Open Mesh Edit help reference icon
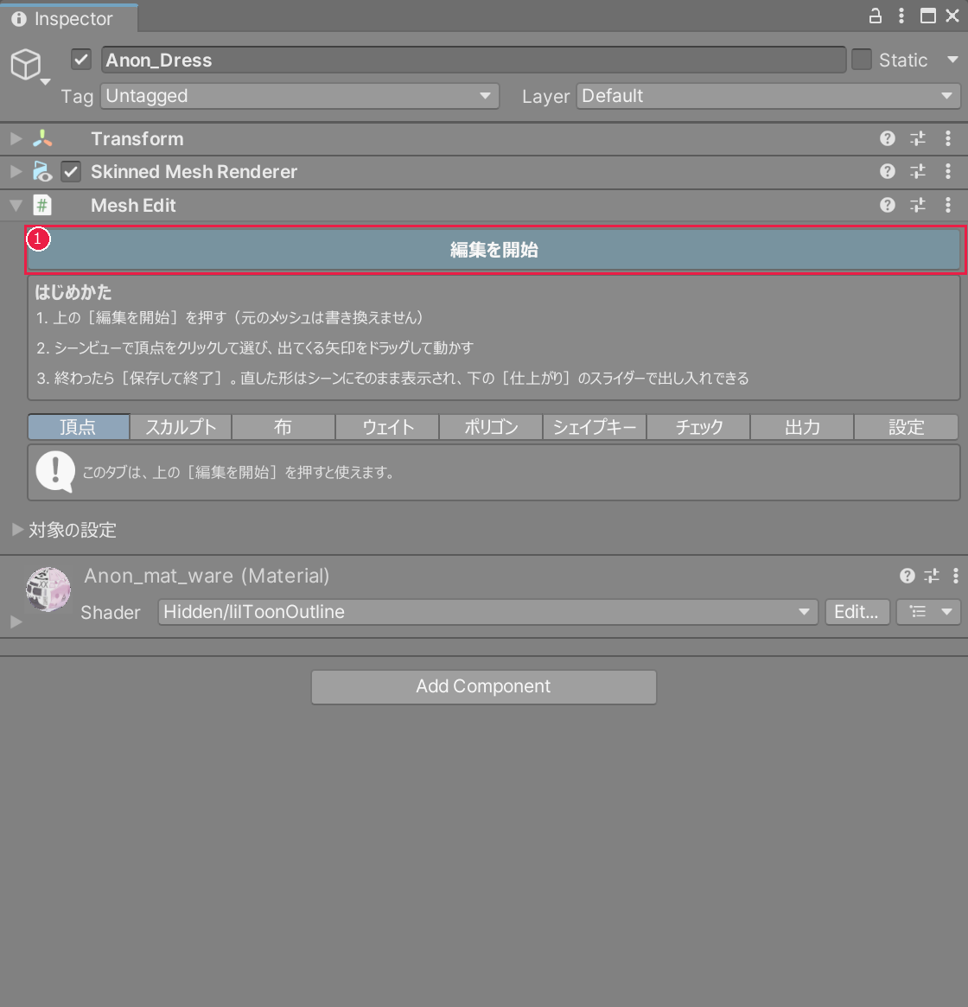 coord(887,205)
